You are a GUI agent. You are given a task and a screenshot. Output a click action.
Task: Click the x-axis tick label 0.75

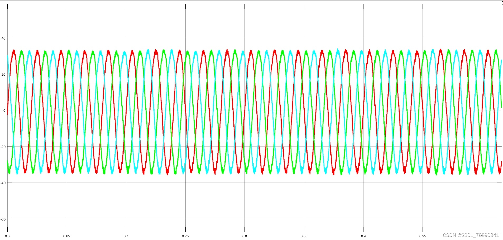[x=185, y=236]
